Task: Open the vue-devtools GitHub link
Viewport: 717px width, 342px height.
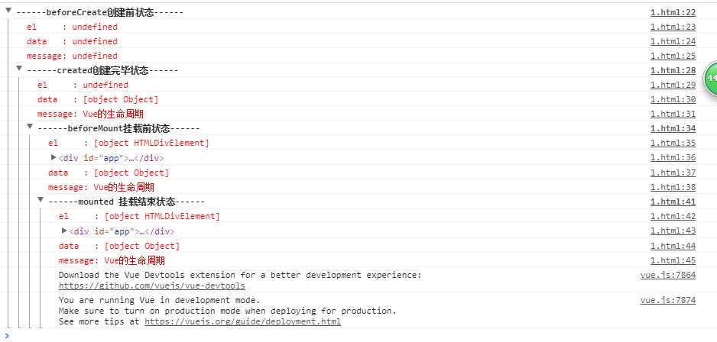Action: click(x=151, y=286)
